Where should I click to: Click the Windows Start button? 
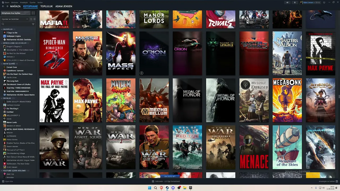[150, 188]
